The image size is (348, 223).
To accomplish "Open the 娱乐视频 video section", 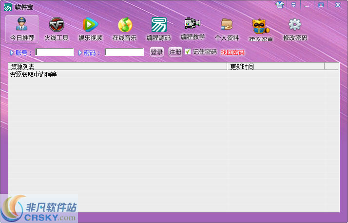I will coord(91,29).
